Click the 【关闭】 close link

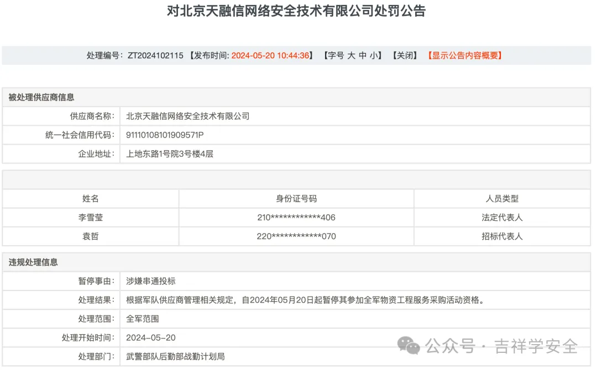405,56
